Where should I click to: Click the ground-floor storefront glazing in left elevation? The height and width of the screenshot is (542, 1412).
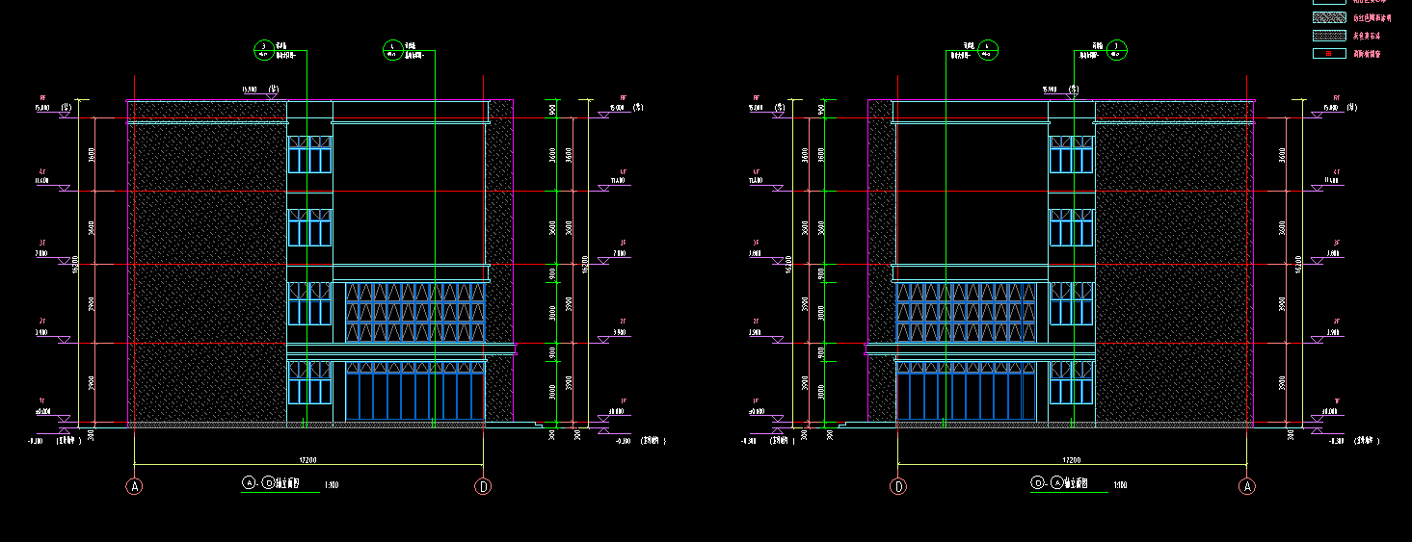(x=414, y=393)
